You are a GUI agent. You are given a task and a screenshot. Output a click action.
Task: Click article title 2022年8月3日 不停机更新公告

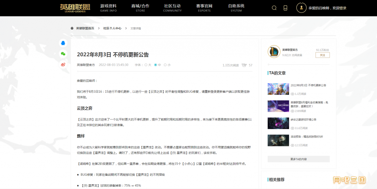[113, 54]
